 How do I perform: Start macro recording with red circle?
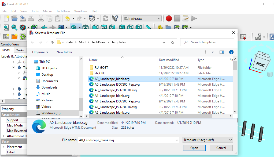tap(169, 18)
